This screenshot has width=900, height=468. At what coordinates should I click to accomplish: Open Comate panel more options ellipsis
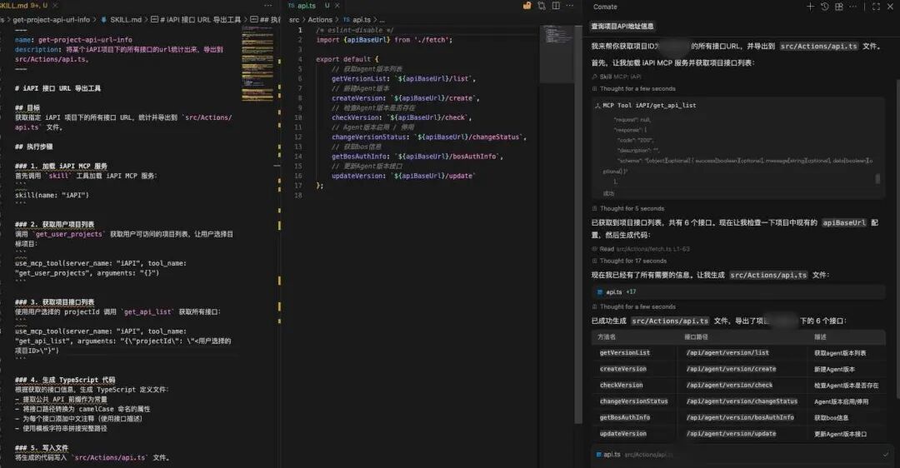click(x=853, y=7)
